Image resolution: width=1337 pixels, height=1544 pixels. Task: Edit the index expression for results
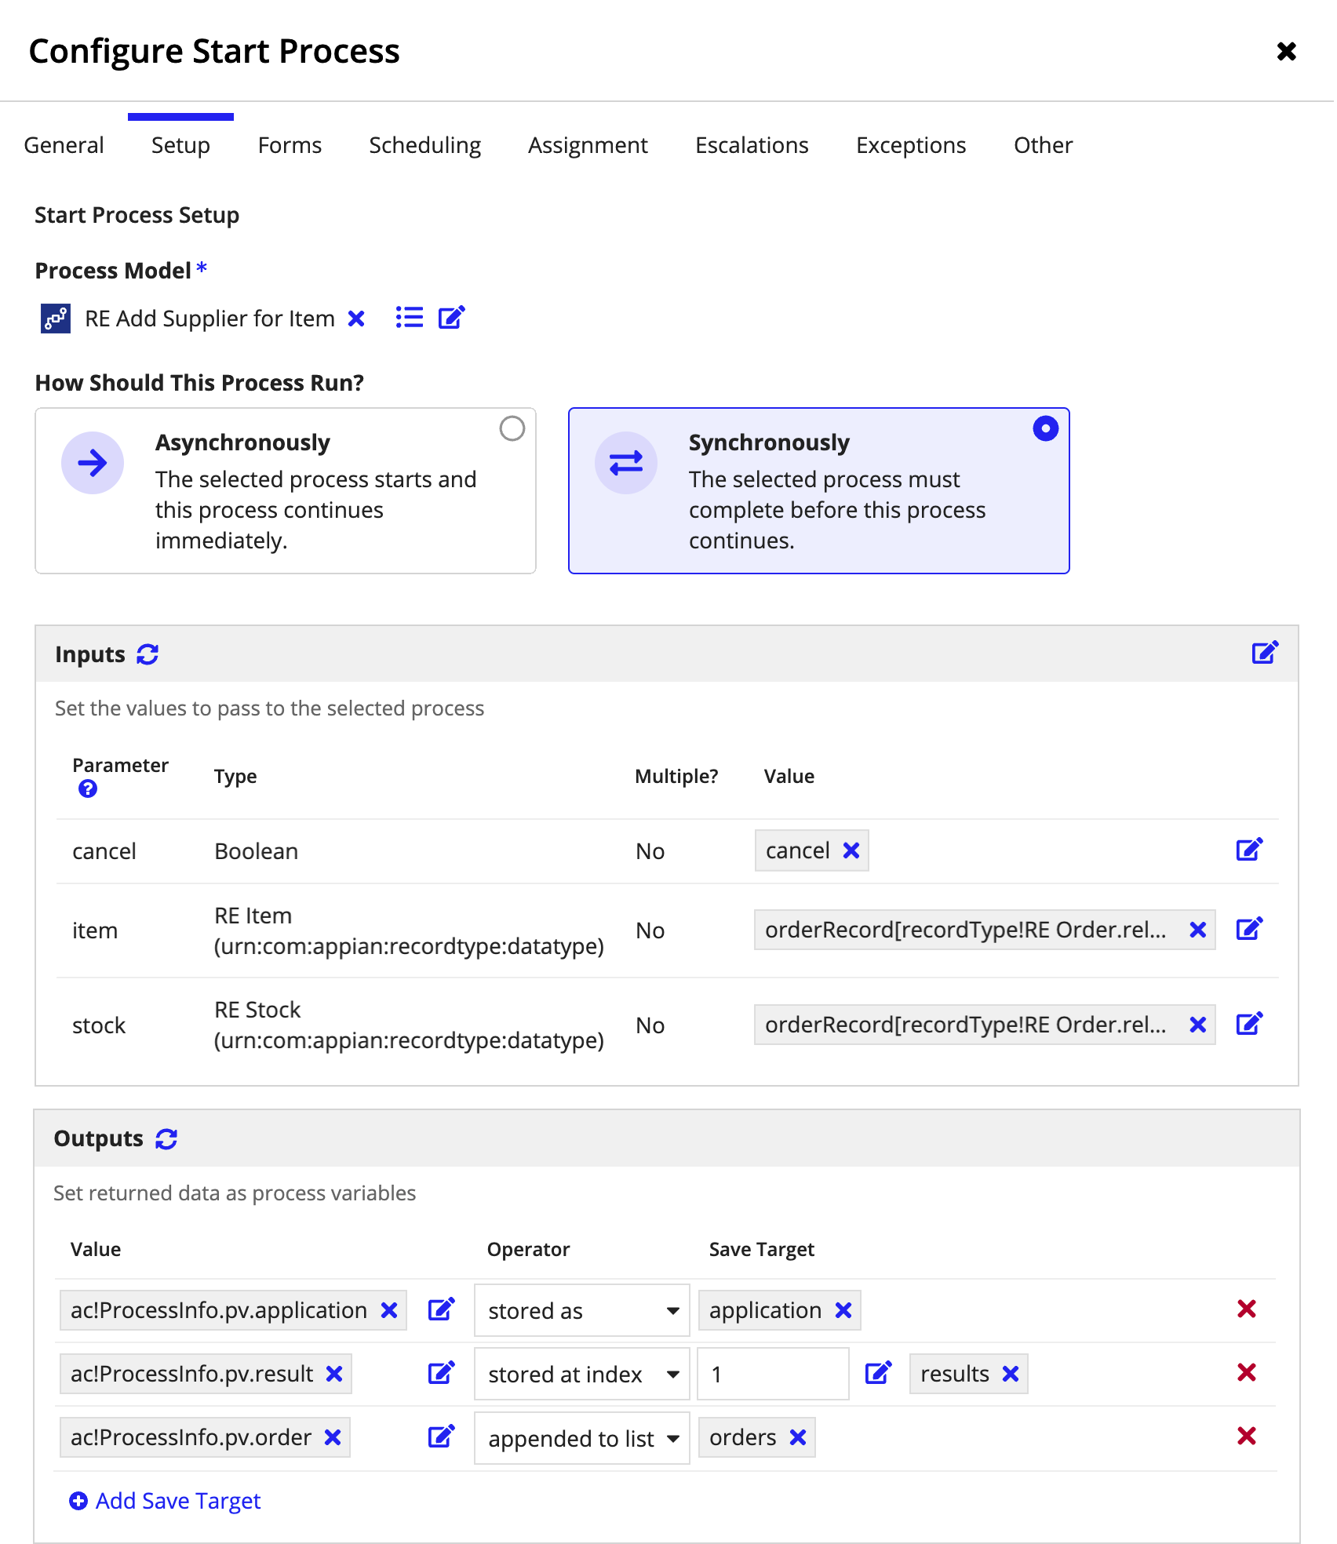(878, 1373)
